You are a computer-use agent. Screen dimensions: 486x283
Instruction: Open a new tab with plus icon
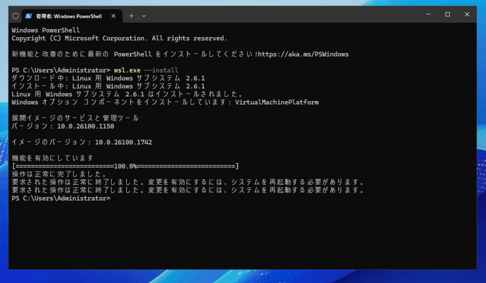point(131,16)
